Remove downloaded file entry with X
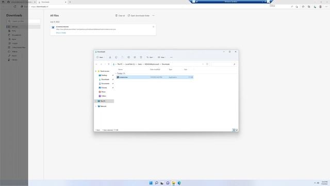The height and width of the screenshot is (186, 330). click(154, 27)
